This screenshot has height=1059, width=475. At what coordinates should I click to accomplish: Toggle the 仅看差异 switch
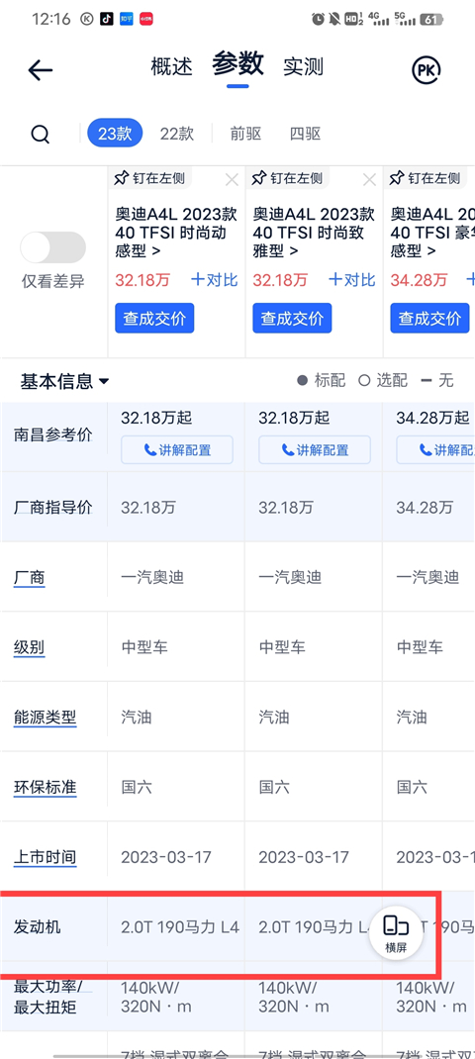(53, 247)
